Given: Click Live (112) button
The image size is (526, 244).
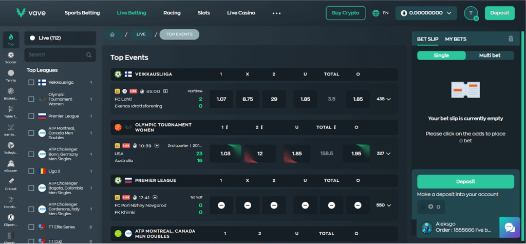Looking at the screenshot, I should (x=60, y=38).
